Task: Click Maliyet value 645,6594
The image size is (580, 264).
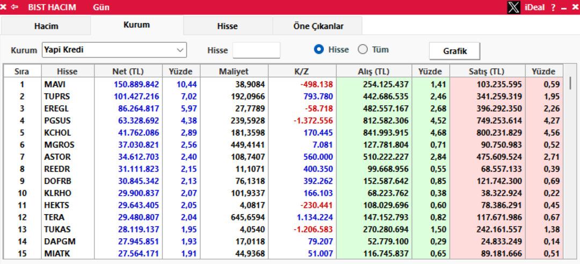Action: click(248, 217)
